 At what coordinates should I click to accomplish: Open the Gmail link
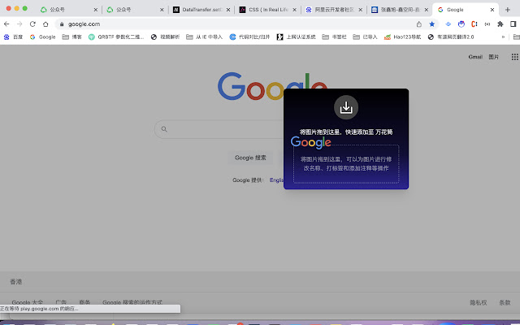[x=474, y=57]
